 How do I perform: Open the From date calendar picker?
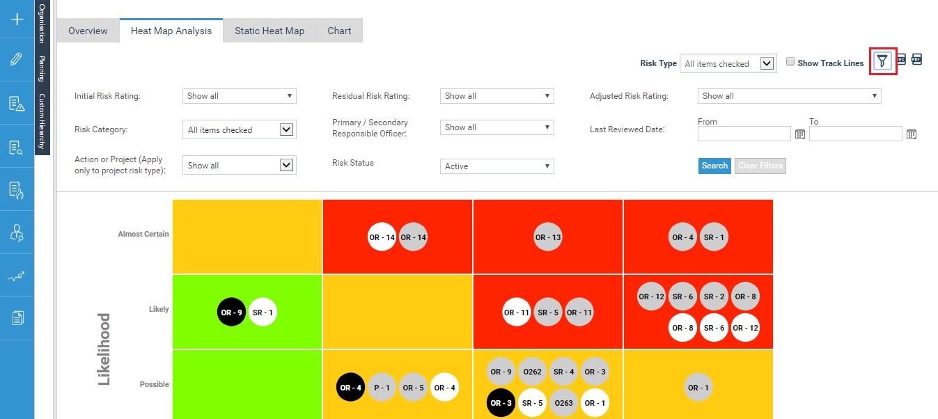[800, 134]
